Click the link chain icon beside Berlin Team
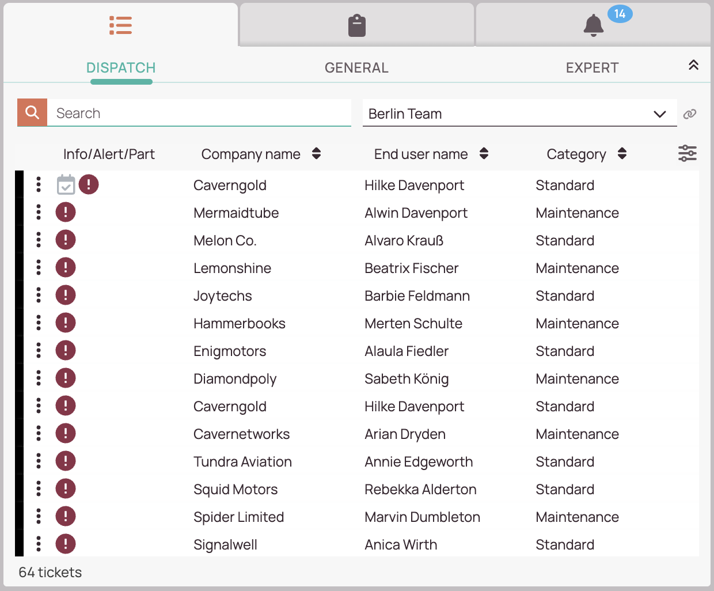 (x=689, y=114)
